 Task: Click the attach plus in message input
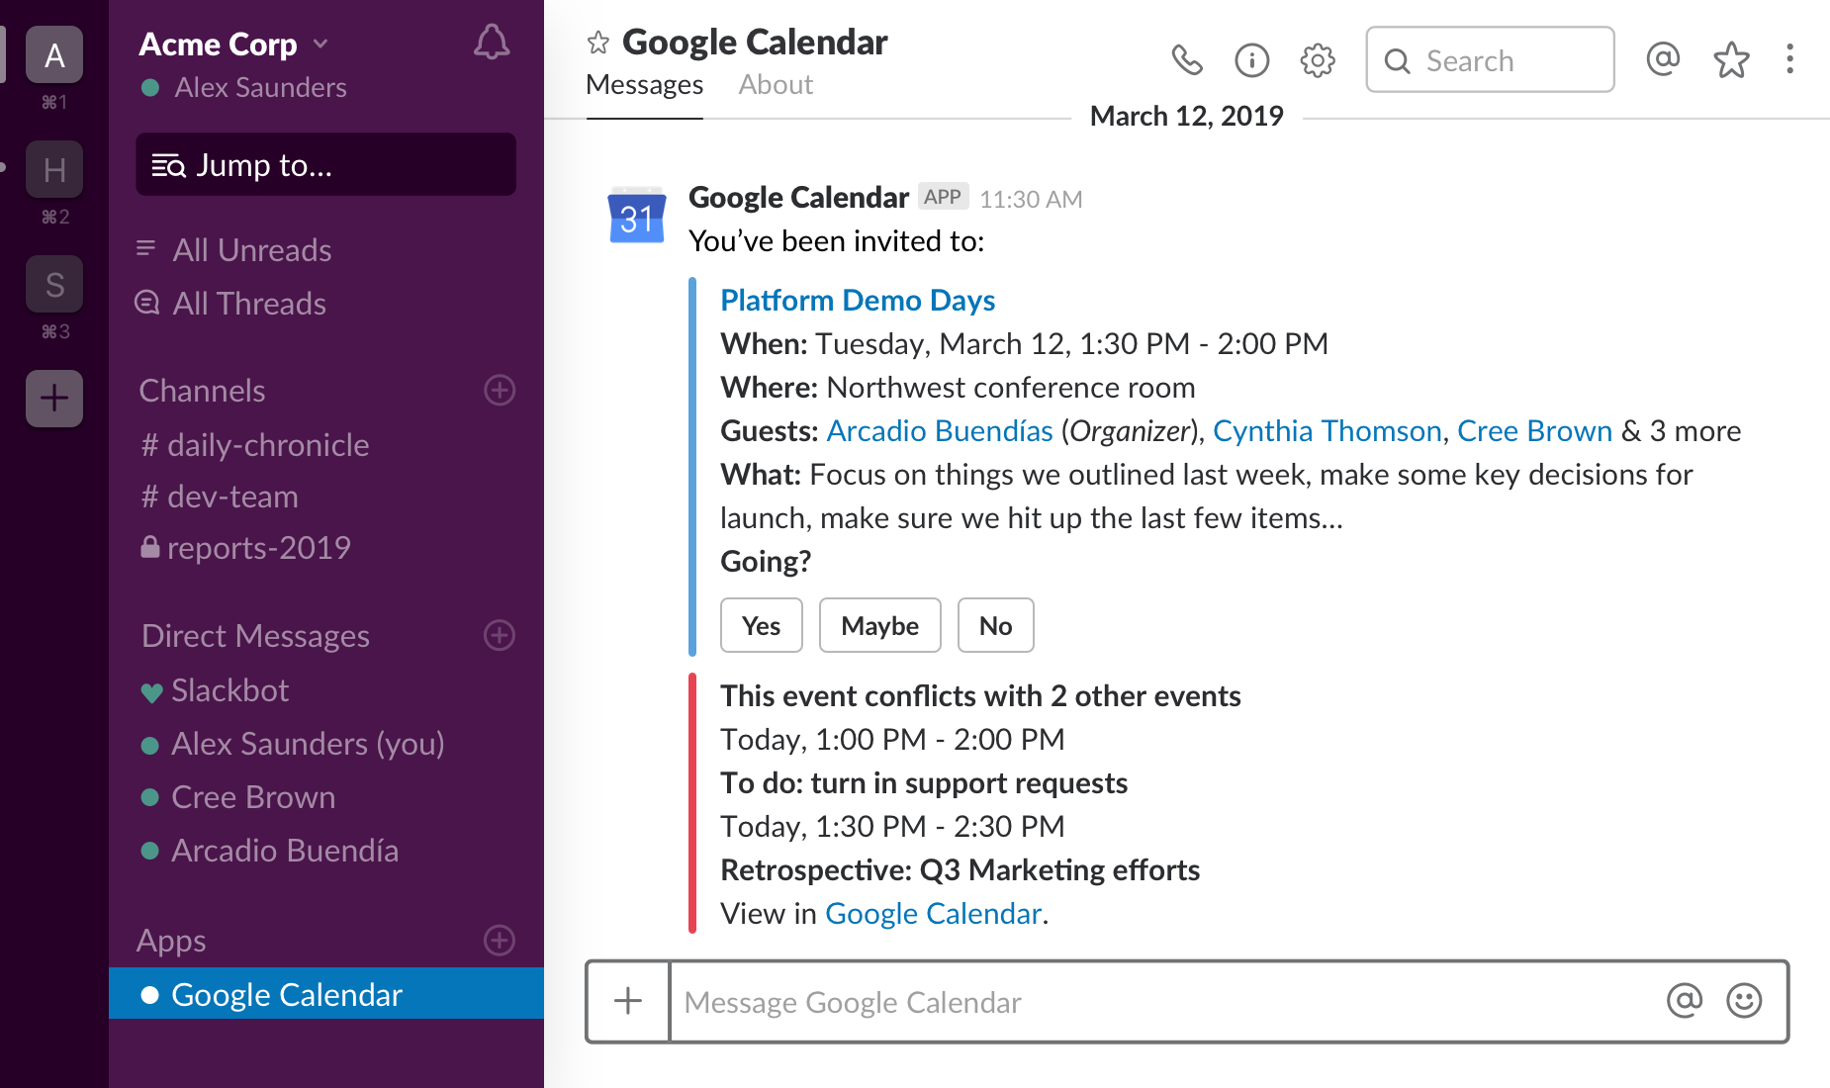tap(627, 1002)
